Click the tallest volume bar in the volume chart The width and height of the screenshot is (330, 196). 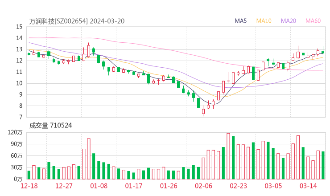point(228,156)
